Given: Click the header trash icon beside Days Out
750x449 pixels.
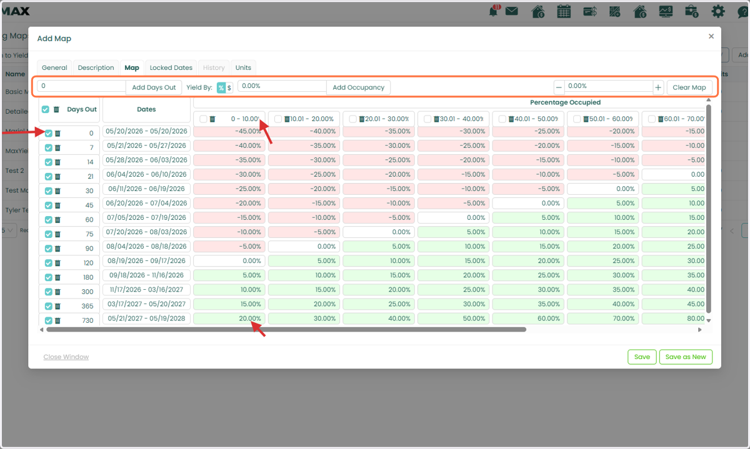Looking at the screenshot, I should click(x=56, y=109).
